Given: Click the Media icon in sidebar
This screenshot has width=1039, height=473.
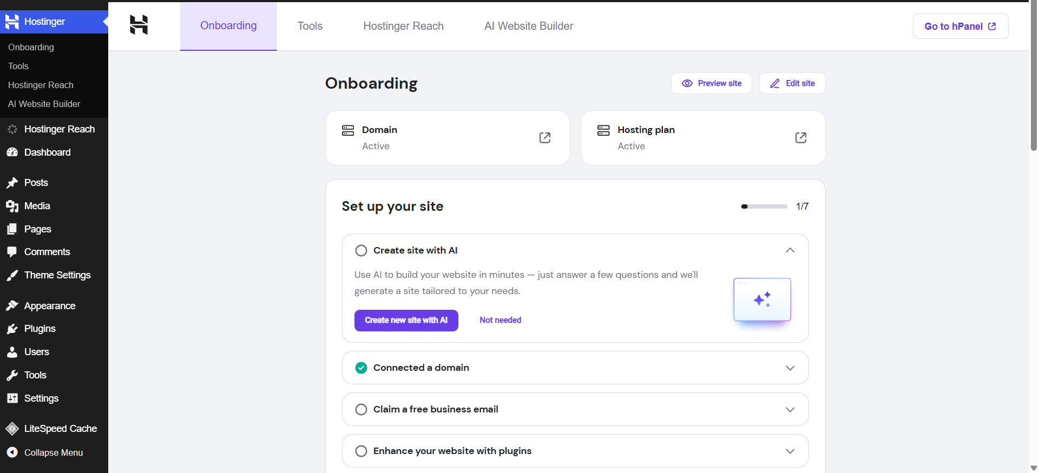Looking at the screenshot, I should (x=12, y=206).
